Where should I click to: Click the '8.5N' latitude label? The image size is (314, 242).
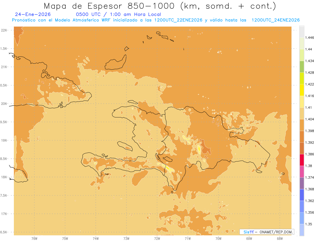(x=4, y=159)
